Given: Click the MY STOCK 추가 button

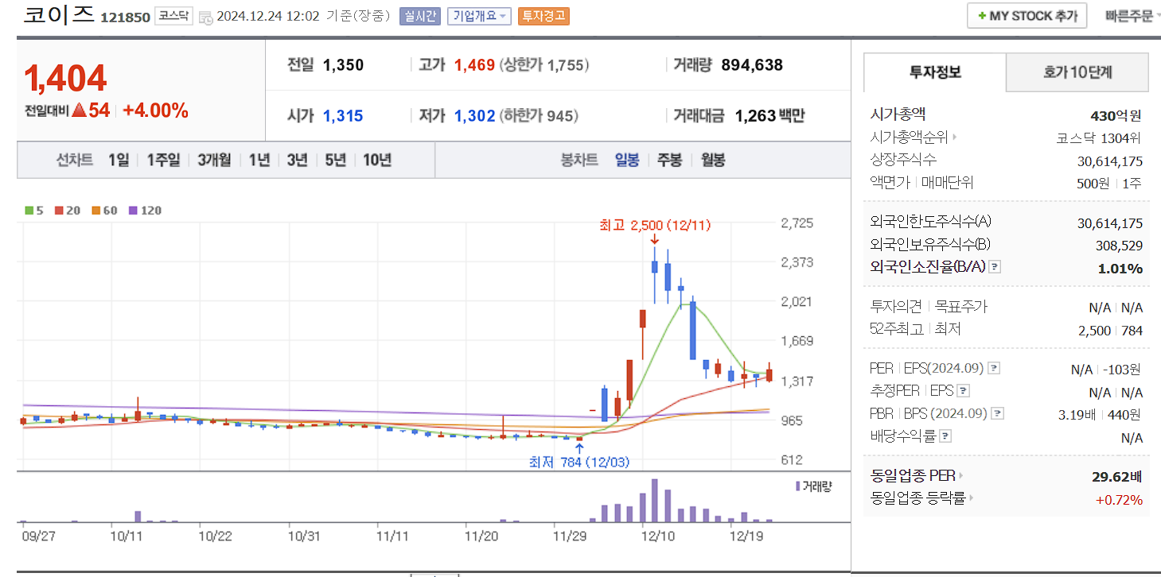Looking at the screenshot, I should click(1027, 15).
